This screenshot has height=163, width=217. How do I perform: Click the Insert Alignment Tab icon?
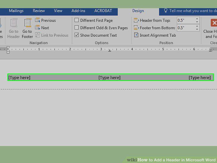coord(136,35)
